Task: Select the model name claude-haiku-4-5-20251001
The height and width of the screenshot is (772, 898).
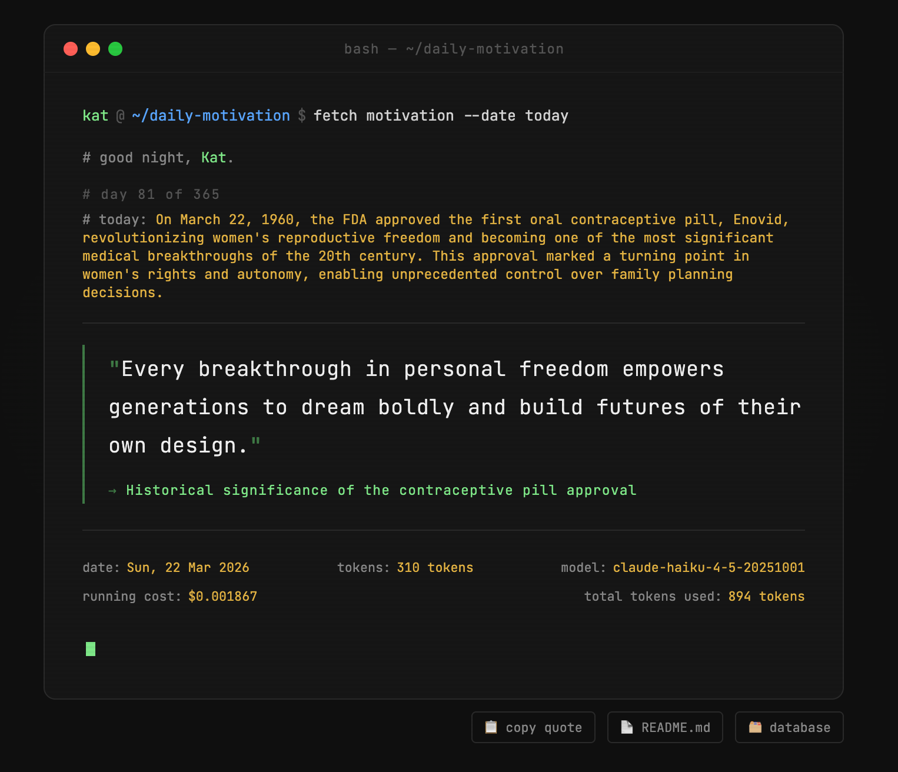Action: click(x=709, y=568)
